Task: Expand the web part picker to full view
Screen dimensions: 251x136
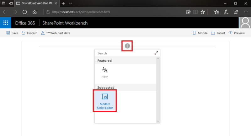Action: [x=156, y=53]
